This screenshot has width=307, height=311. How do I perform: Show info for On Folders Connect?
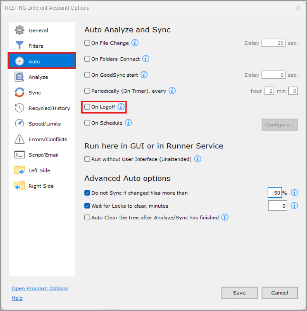(x=146, y=59)
